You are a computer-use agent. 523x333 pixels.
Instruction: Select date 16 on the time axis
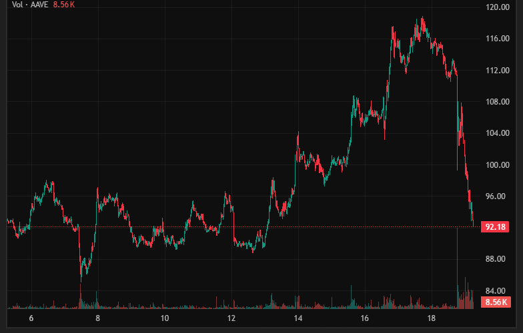(364, 319)
